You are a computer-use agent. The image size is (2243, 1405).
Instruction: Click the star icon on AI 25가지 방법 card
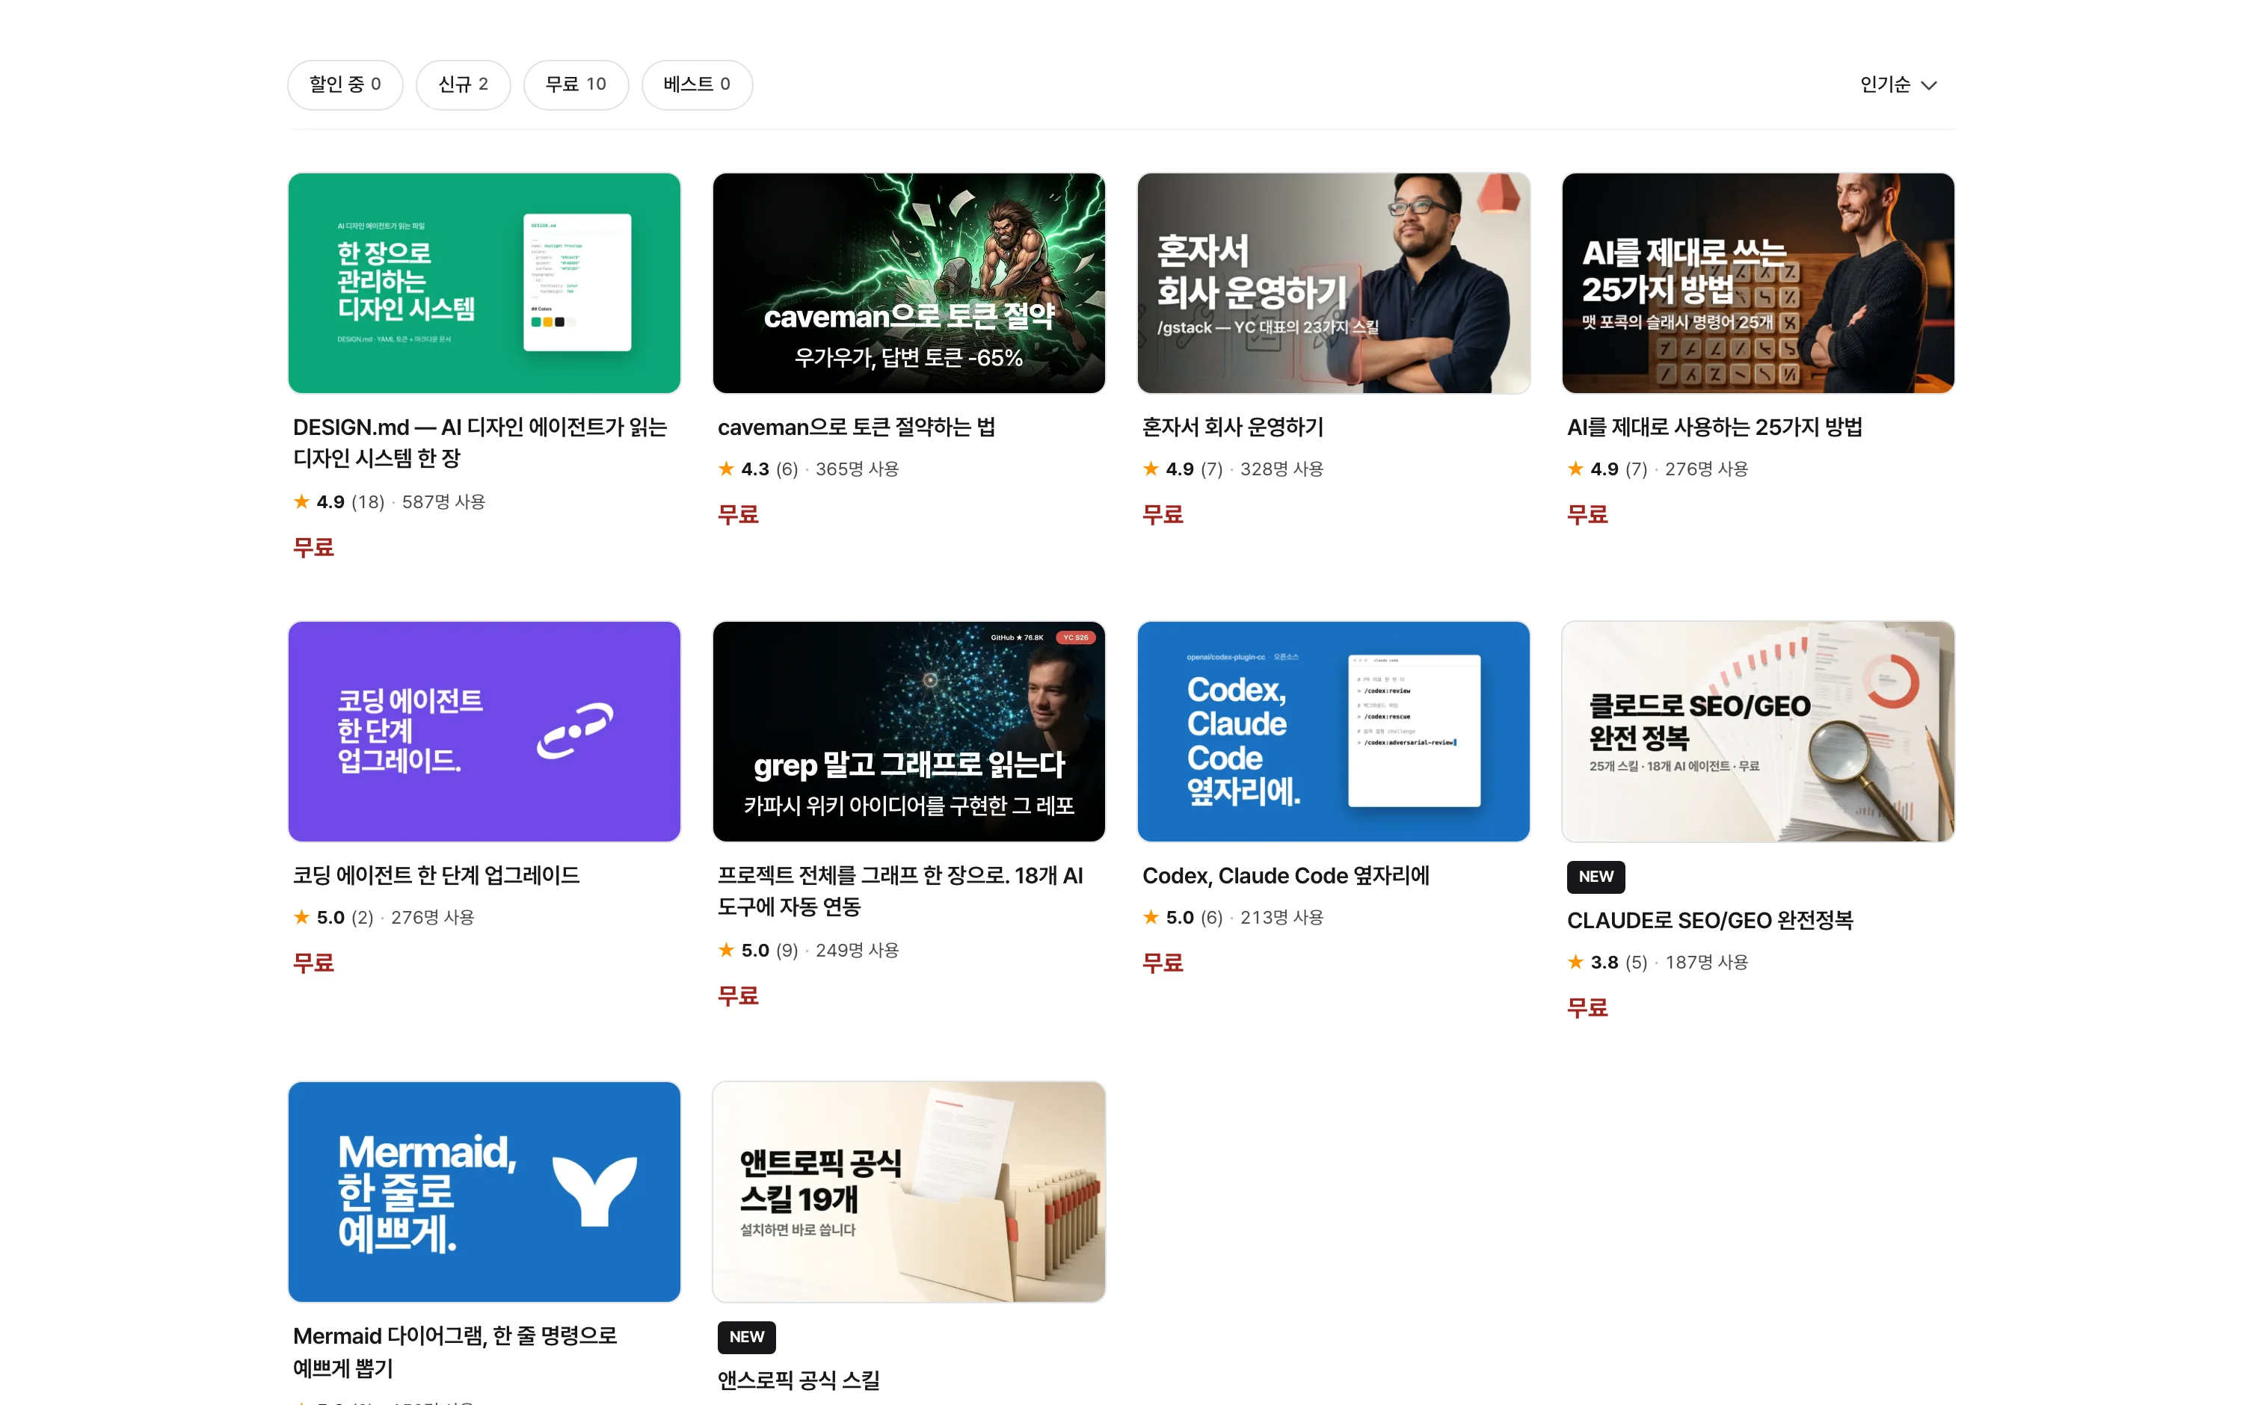coord(1575,469)
